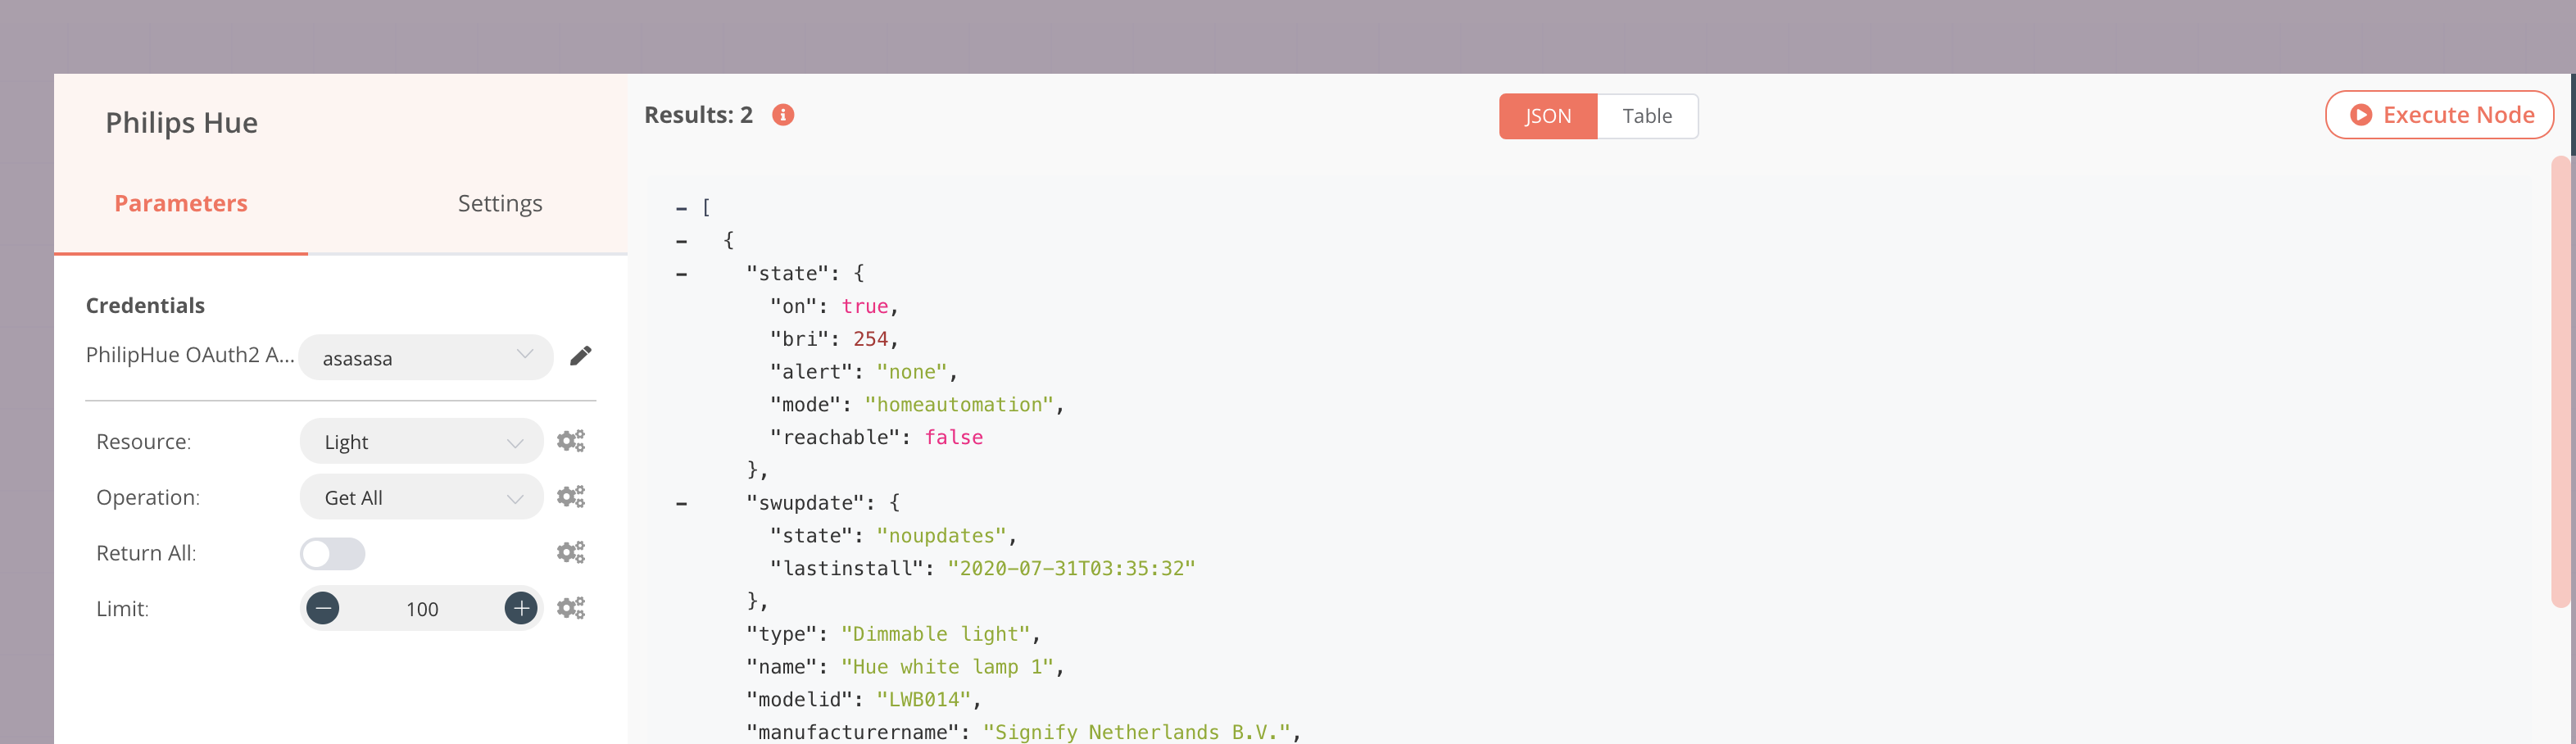Select the Parameters tab
The height and width of the screenshot is (744, 2576).
[x=181, y=204]
